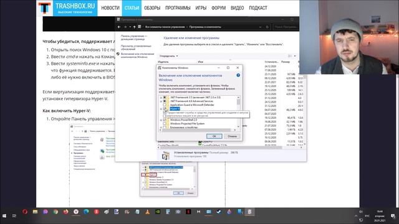Open ИГРЫ menu item
The image size is (399, 224).
click(x=201, y=8)
